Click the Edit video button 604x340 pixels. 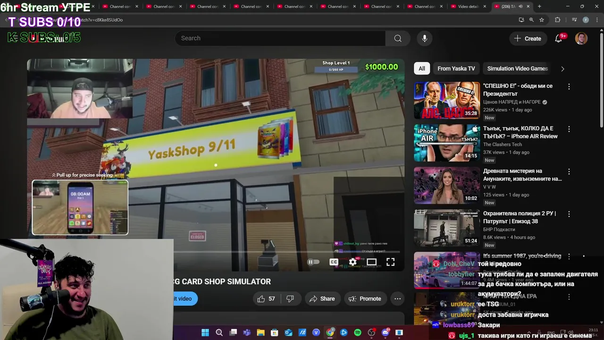pyautogui.click(x=185, y=299)
